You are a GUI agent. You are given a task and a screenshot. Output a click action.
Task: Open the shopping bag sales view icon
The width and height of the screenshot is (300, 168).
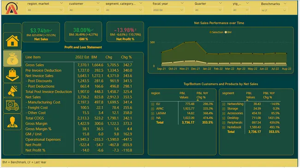point(12,75)
